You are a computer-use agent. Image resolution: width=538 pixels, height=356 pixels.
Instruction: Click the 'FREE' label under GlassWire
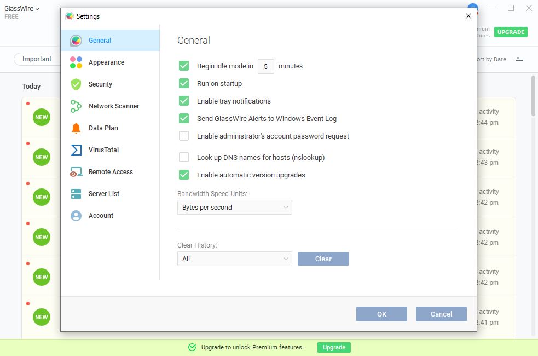(x=11, y=16)
